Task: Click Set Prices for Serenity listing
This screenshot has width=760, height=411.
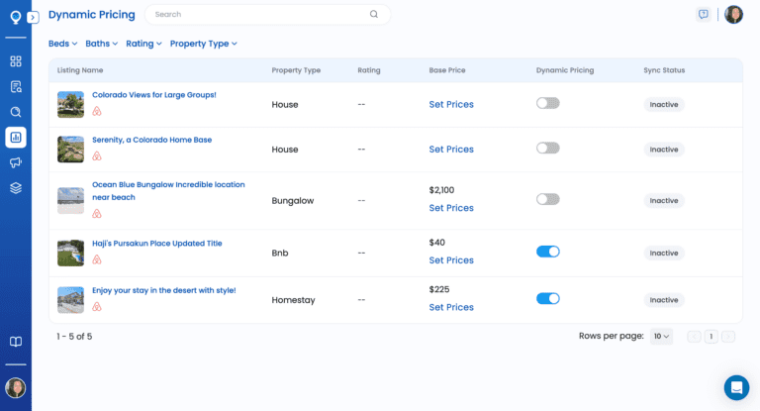Action: [451, 150]
